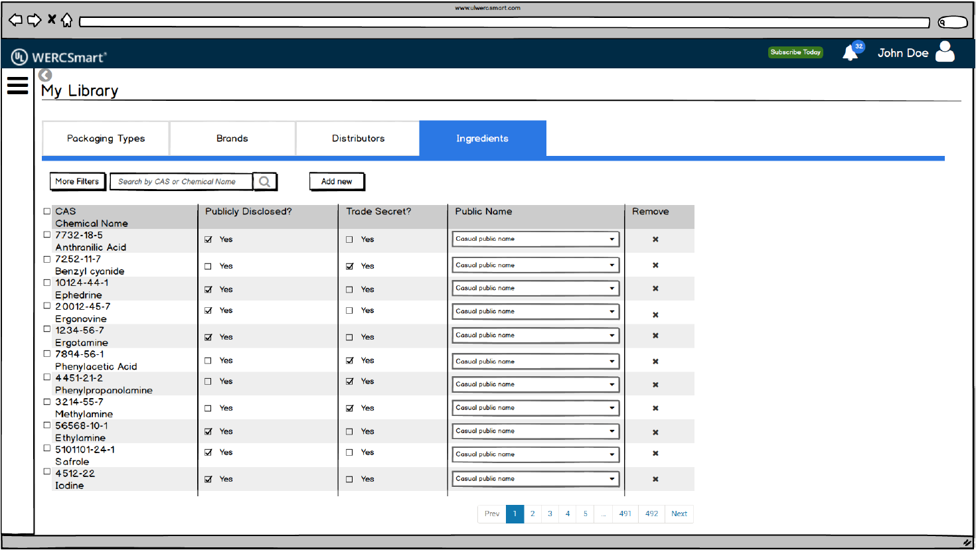Viewport: 976px width, 550px height.
Task: Open the John Doe user profile icon
Action: tap(945, 52)
